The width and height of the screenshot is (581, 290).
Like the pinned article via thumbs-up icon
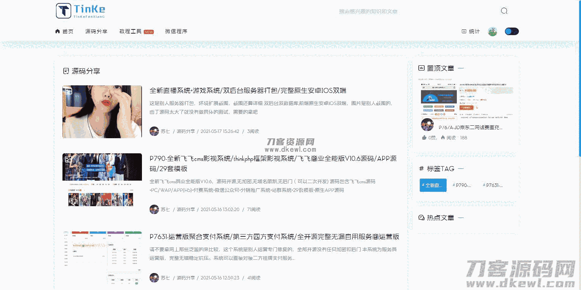424,138
